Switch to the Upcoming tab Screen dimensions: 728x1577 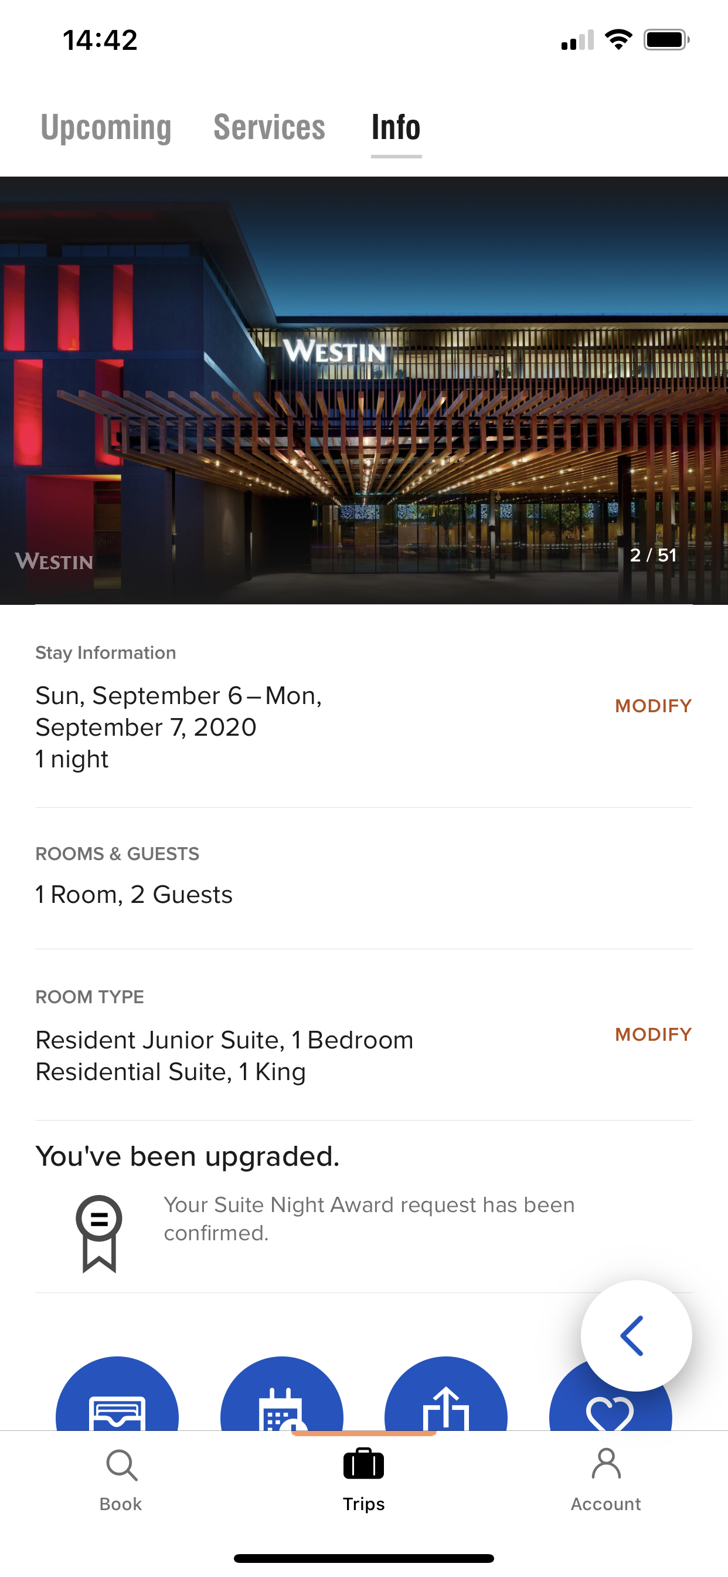(106, 127)
